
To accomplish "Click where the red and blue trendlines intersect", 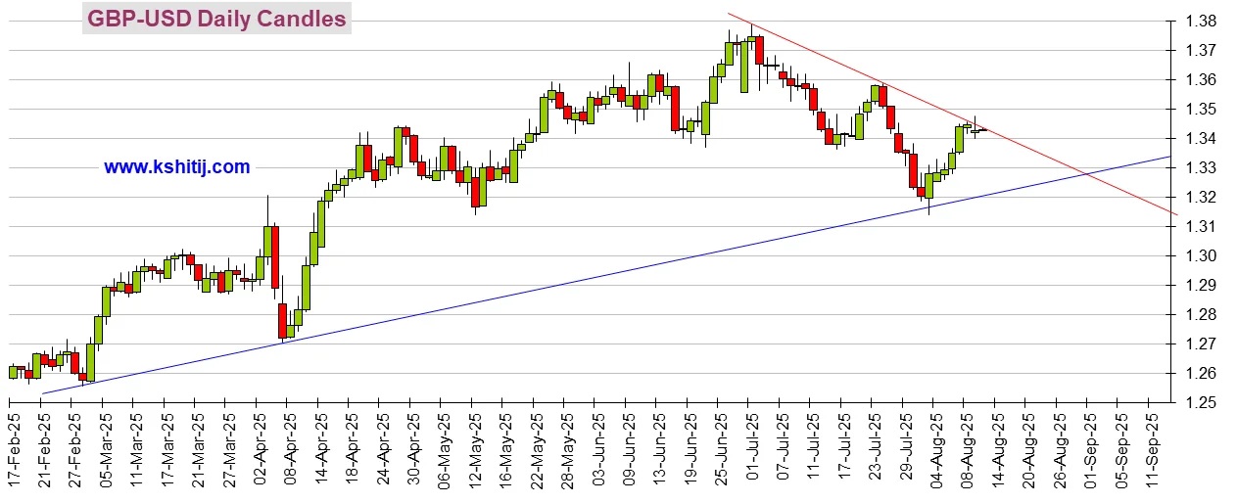I will (1085, 175).
